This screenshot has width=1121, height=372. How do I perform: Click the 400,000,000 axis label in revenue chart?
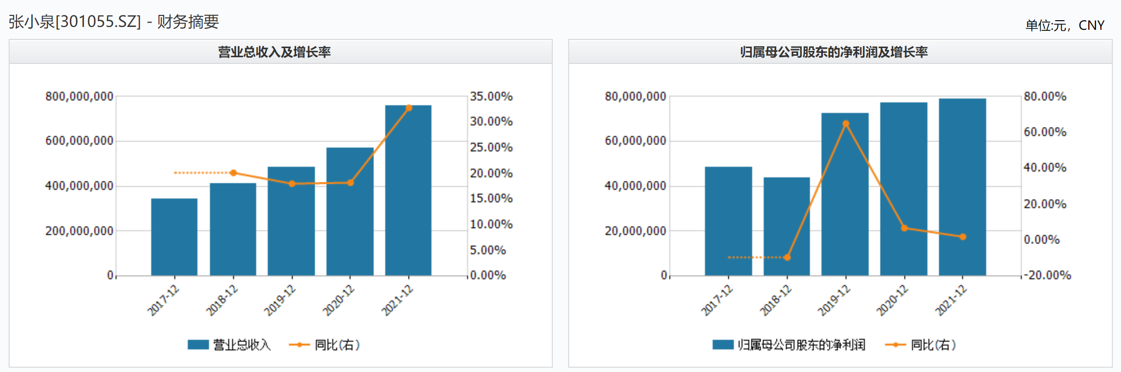pos(79,186)
